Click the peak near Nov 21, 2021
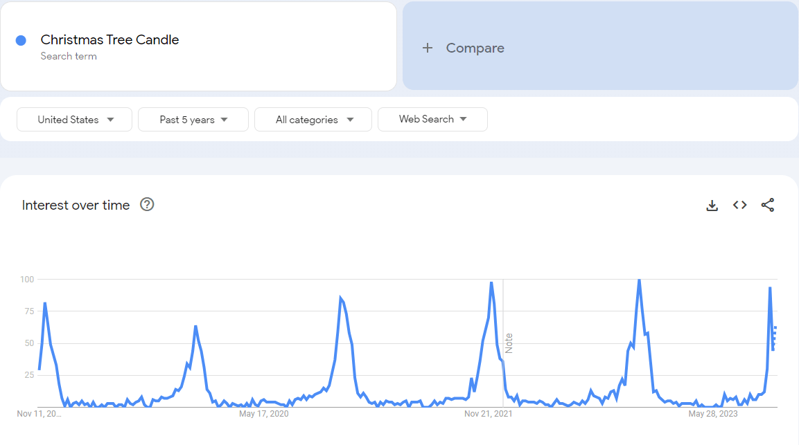The image size is (799, 445). (491, 282)
